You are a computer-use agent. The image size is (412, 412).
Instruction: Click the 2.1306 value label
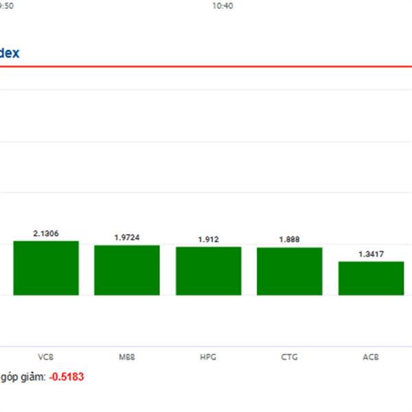point(46,233)
